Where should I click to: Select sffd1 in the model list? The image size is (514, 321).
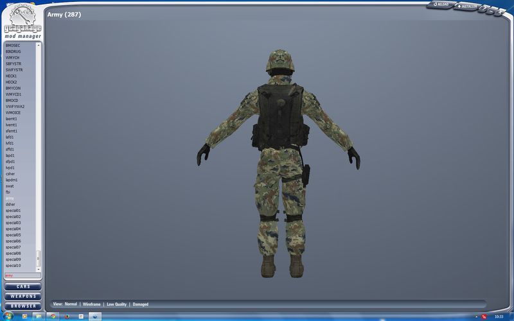point(10,150)
